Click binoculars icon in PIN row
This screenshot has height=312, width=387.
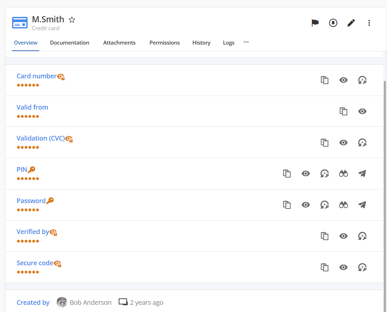343,174
